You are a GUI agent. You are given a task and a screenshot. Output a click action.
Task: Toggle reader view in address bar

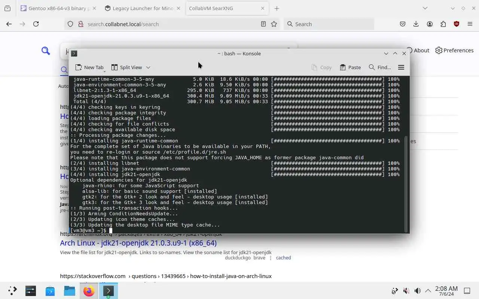(x=263, y=24)
